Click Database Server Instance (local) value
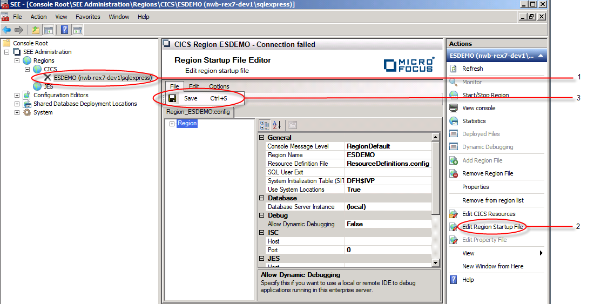Viewport: 594px width, 304px height. (388, 207)
